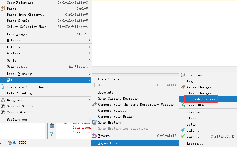Click the Open on GitHub icon
The height and width of the screenshot is (147, 237).
pos(3,106)
